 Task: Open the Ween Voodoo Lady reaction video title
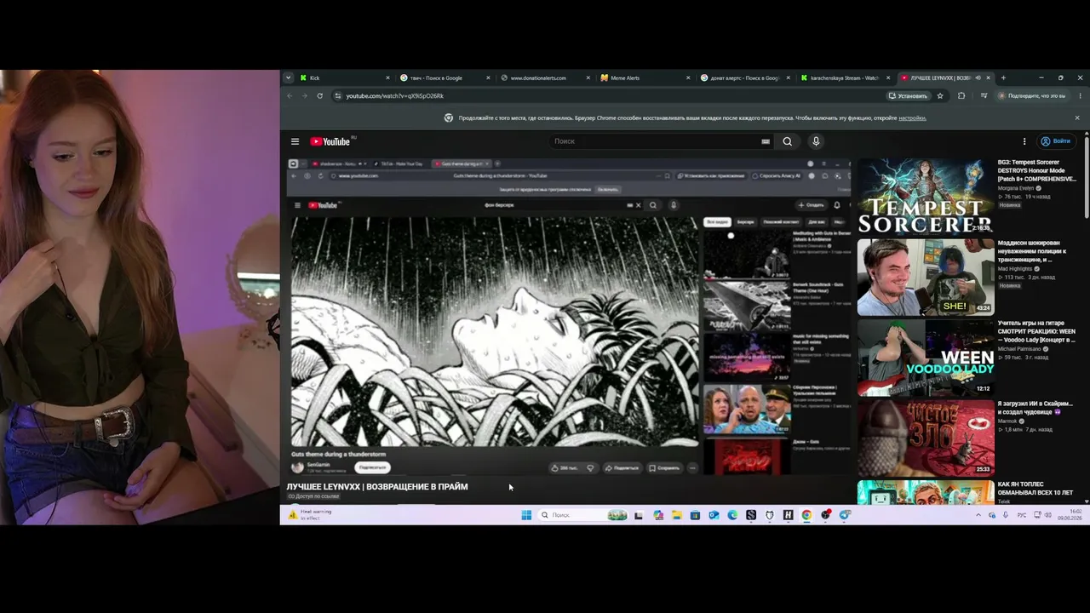1036,331
